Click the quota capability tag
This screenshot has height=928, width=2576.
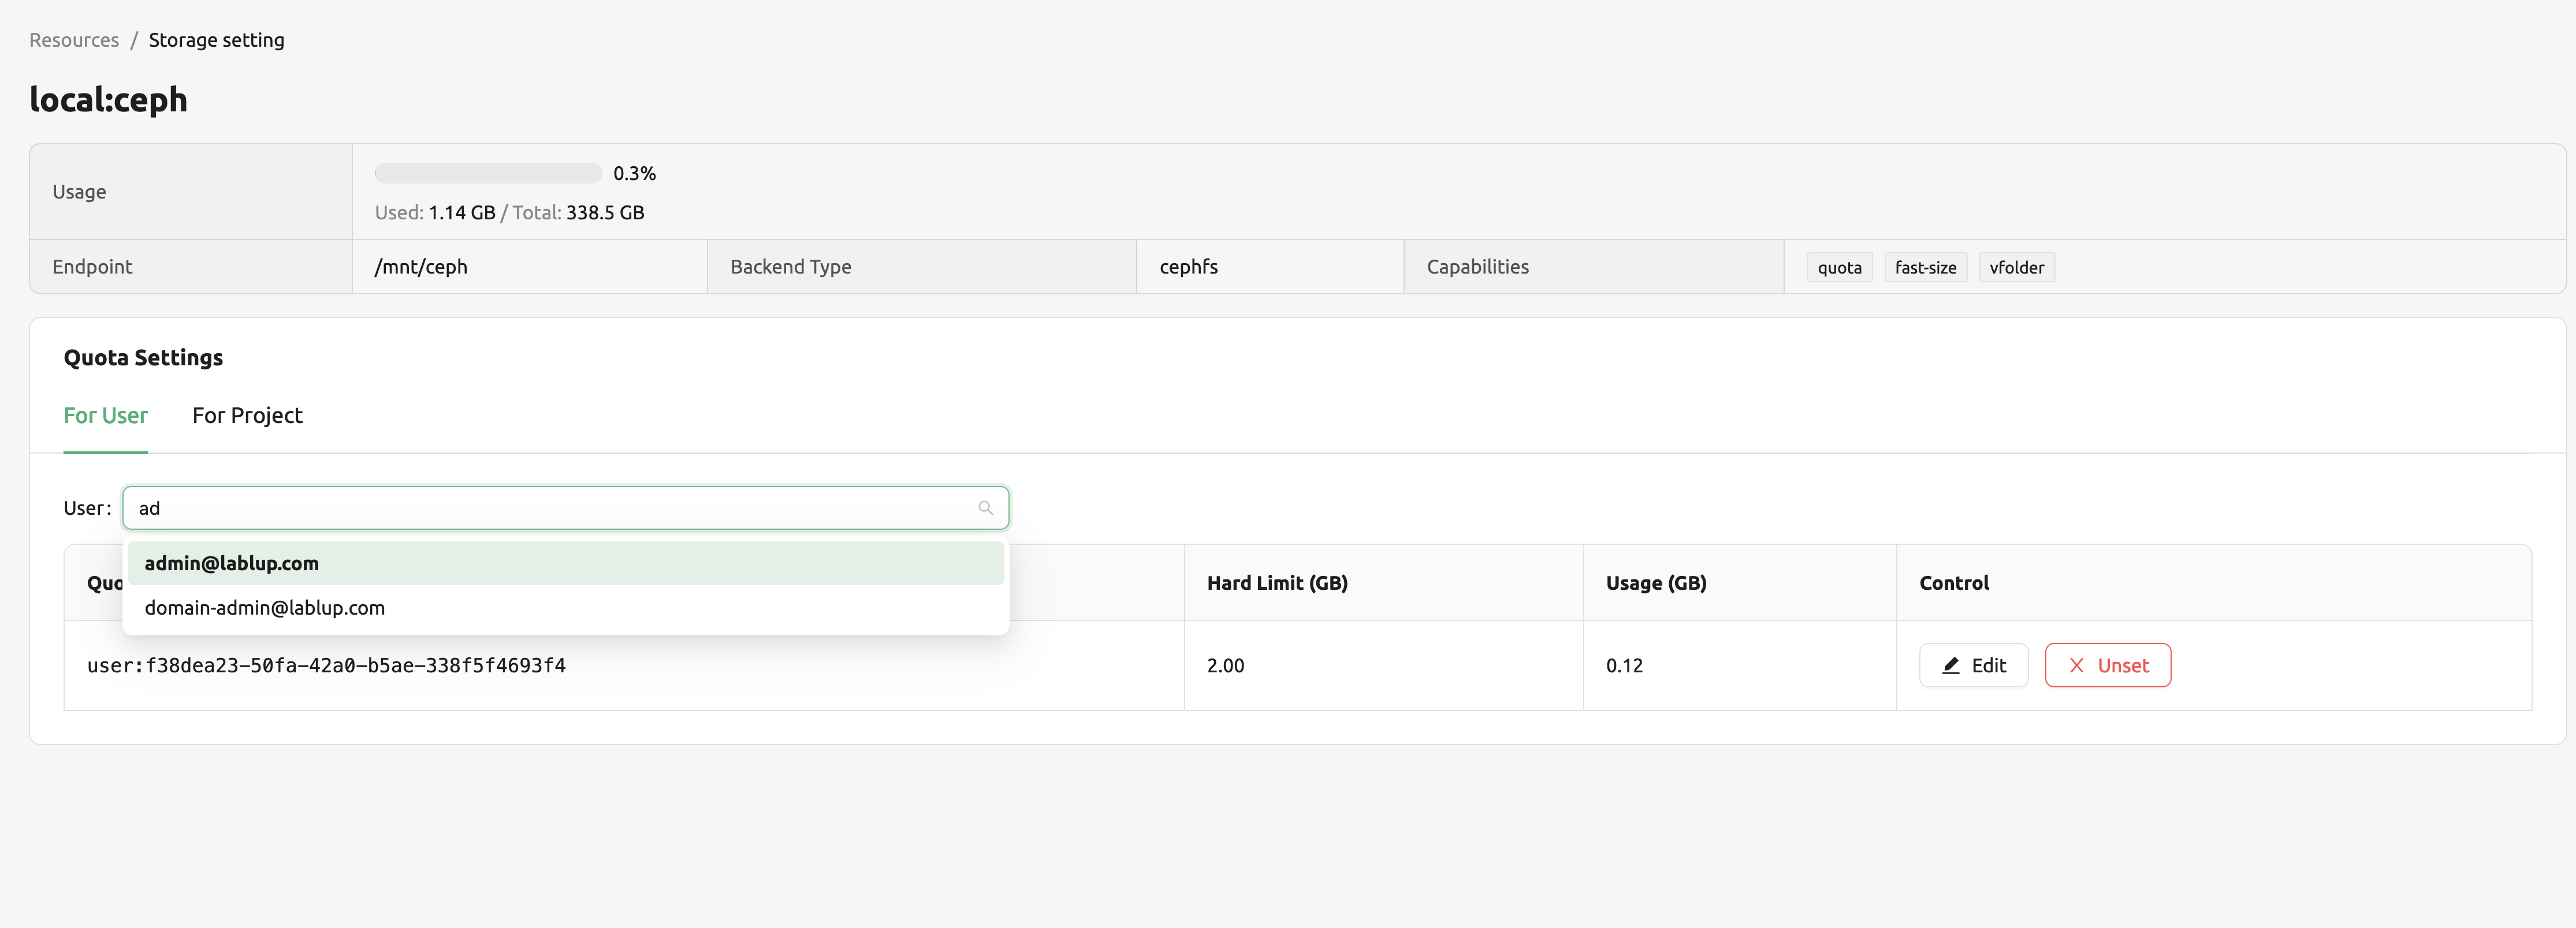(1839, 268)
